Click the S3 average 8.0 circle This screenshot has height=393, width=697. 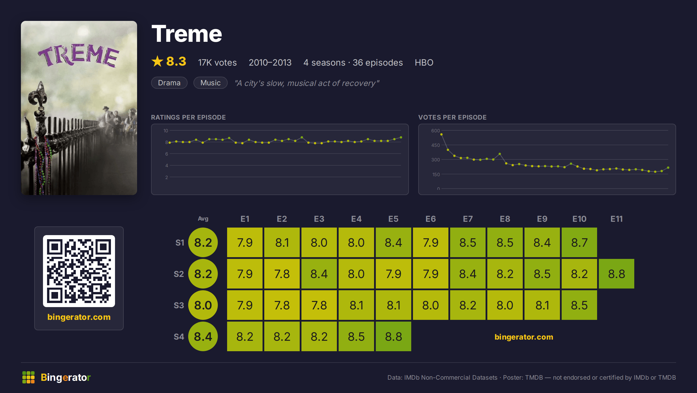point(203,305)
